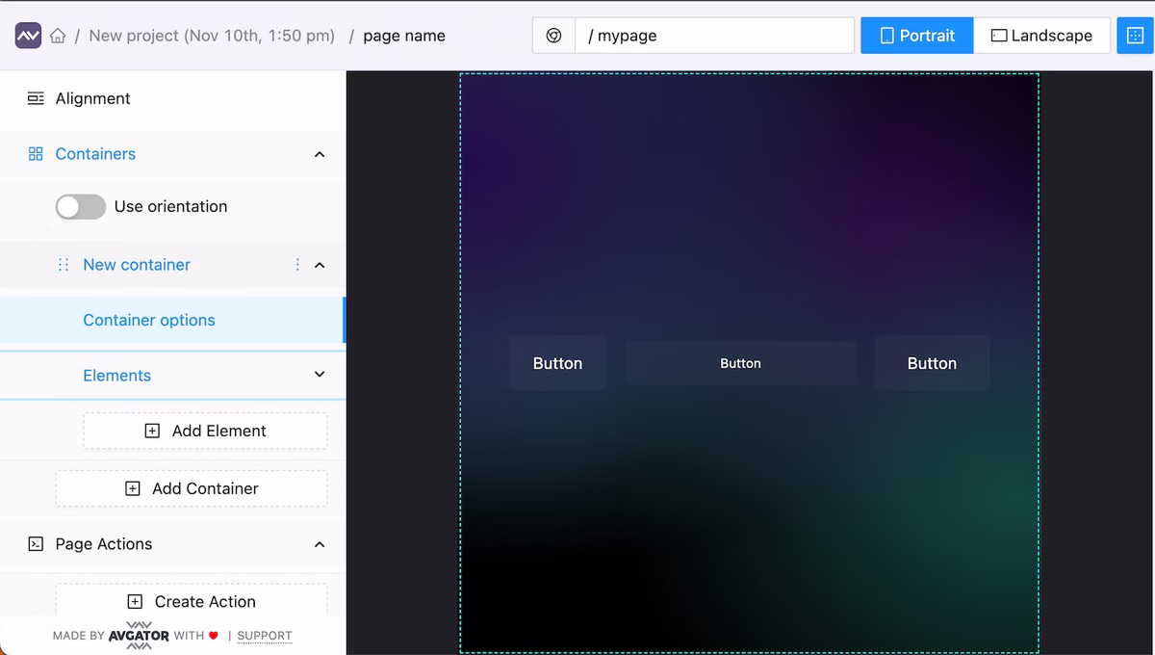Click the Create Action button
Screen dimensions: 1155x655
coord(191,601)
